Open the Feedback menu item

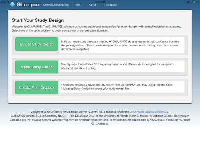111,5
